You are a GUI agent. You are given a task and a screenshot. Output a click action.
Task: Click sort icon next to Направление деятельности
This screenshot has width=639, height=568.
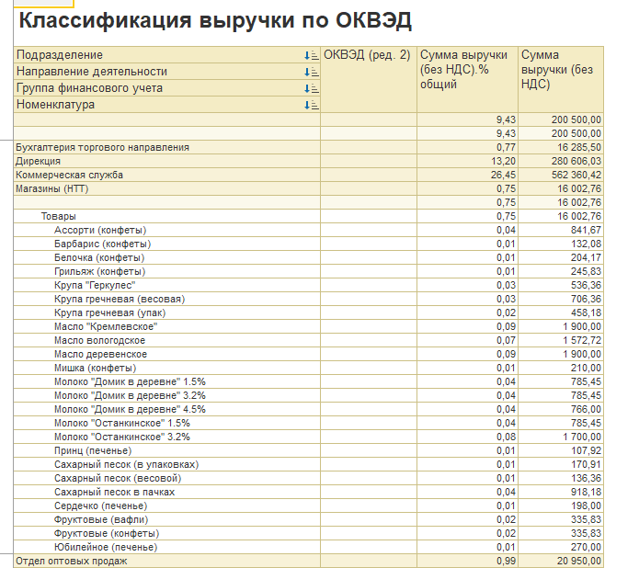tap(310, 72)
